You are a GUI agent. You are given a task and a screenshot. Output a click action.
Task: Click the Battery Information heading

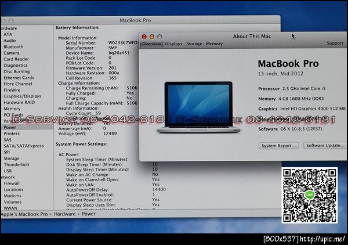click(x=78, y=27)
